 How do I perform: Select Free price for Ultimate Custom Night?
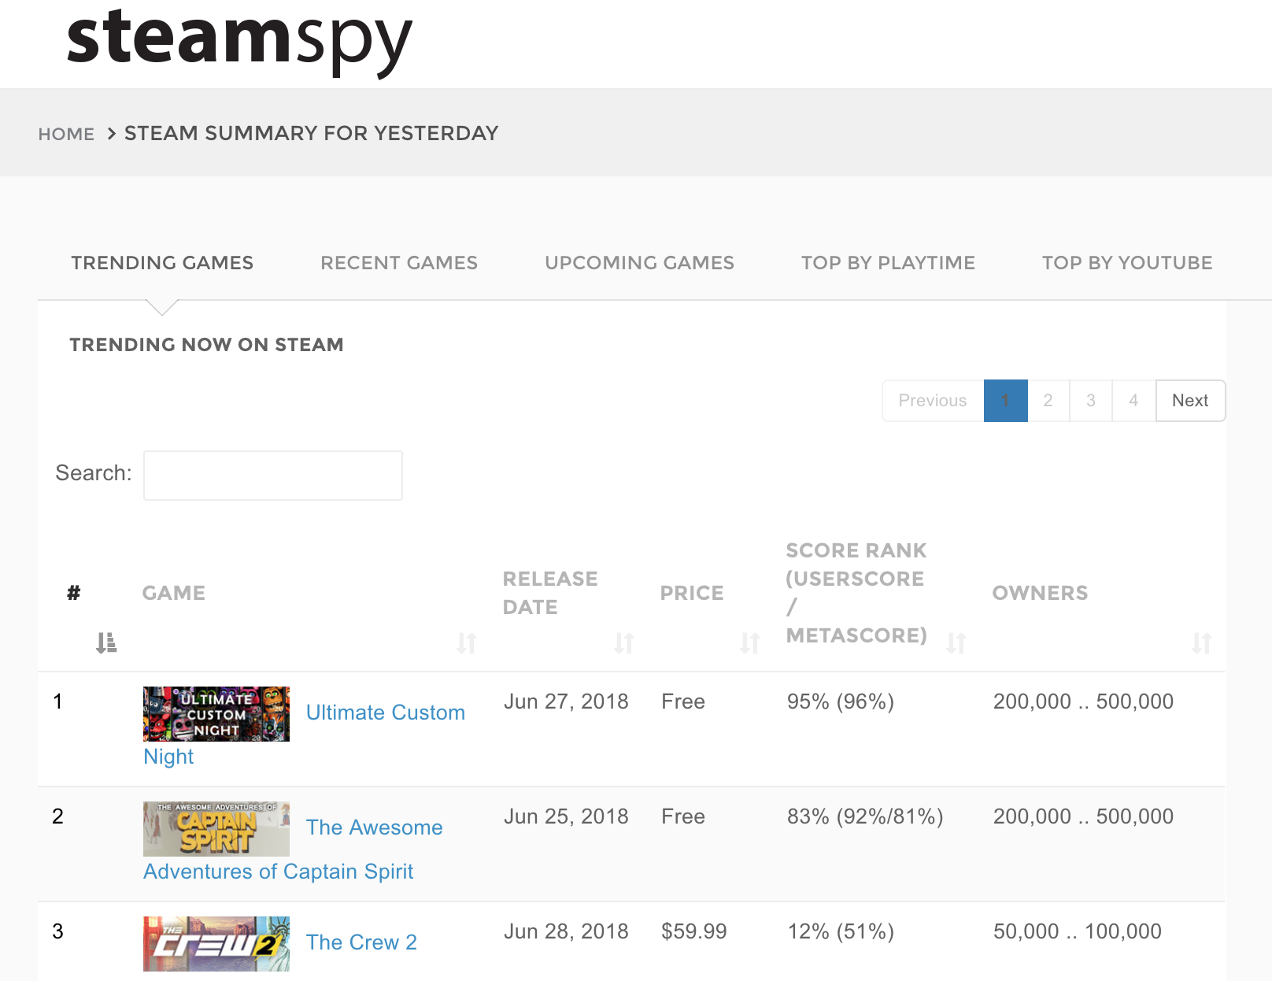click(683, 702)
